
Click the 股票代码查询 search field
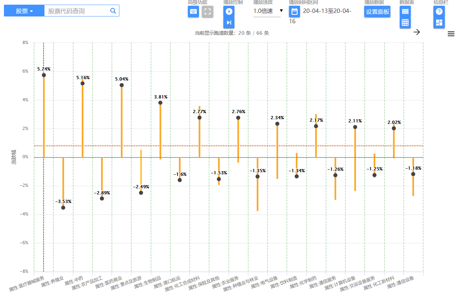(77, 11)
